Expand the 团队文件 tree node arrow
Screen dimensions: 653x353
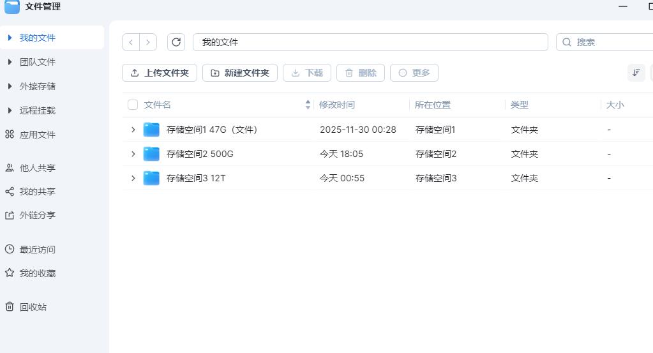10,62
